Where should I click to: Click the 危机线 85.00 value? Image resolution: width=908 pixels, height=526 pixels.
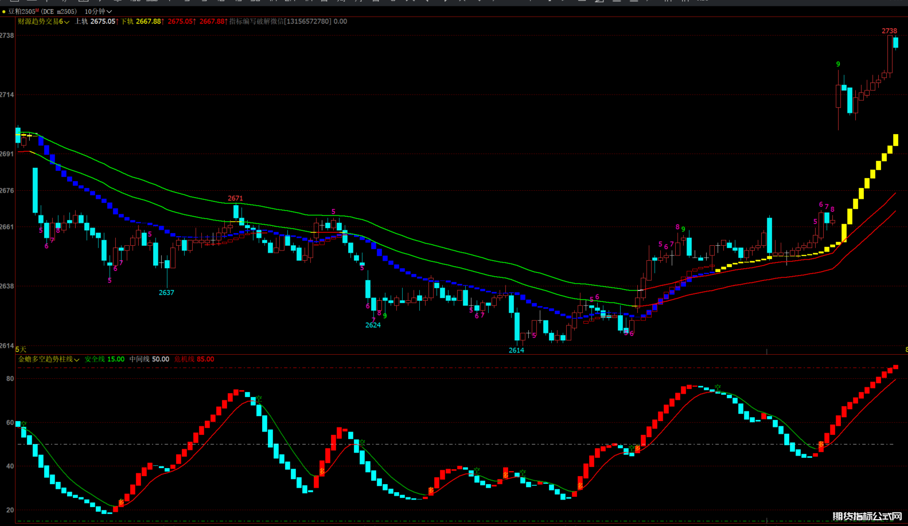(x=194, y=359)
